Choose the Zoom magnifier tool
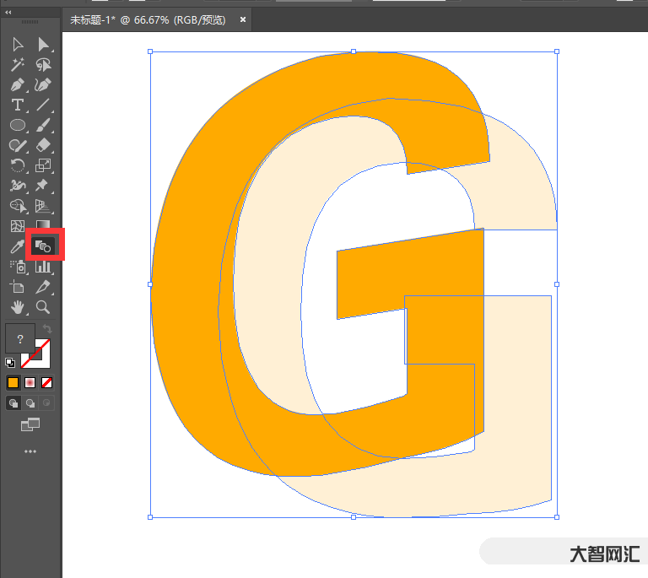Screen dimensions: 648x578 click(x=44, y=307)
